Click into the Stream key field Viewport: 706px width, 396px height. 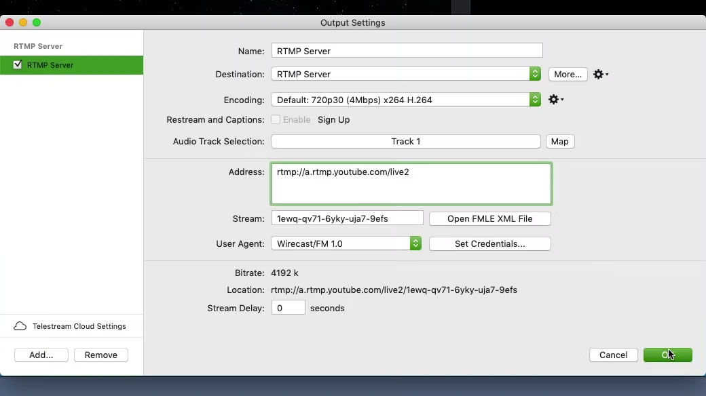(347, 218)
